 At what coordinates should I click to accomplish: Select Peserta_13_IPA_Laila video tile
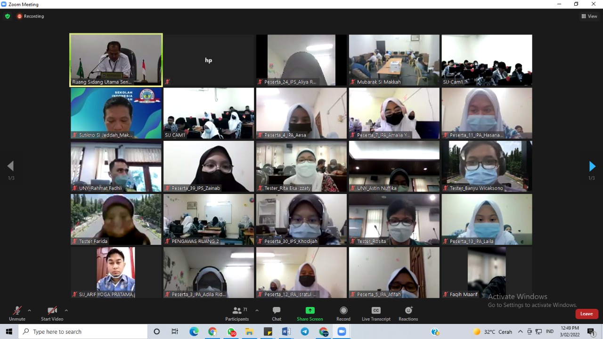pyautogui.click(x=487, y=219)
